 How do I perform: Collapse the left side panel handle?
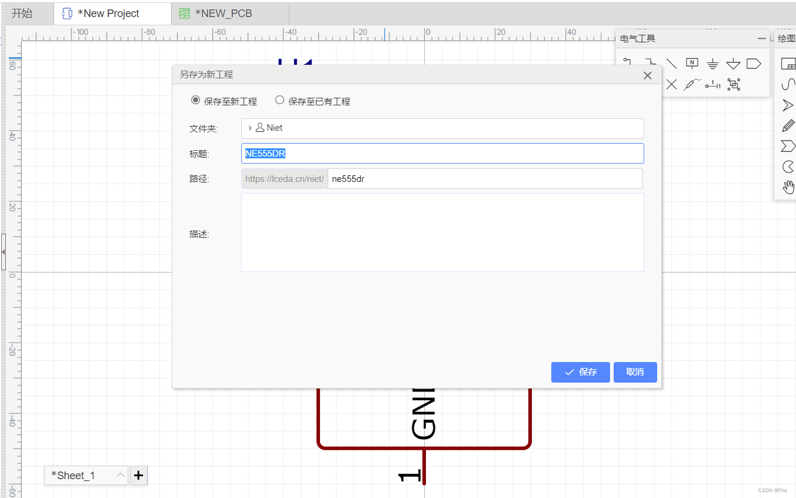(4, 251)
